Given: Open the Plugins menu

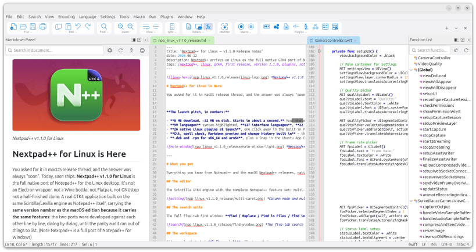Looking at the screenshot, I should (167, 17).
